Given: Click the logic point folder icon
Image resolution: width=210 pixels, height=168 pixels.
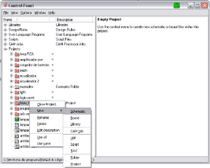Looking at the screenshot, I should point(17,98).
